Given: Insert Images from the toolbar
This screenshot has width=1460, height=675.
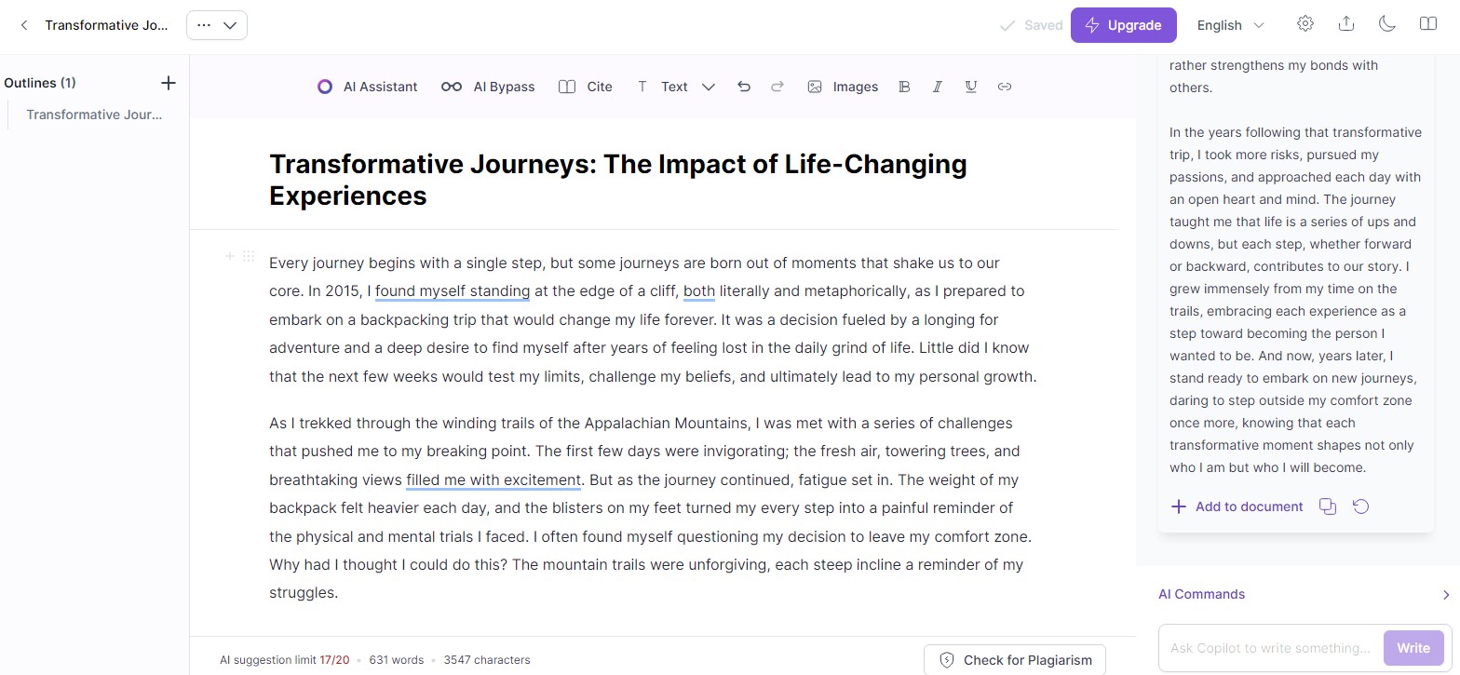Looking at the screenshot, I should [843, 87].
